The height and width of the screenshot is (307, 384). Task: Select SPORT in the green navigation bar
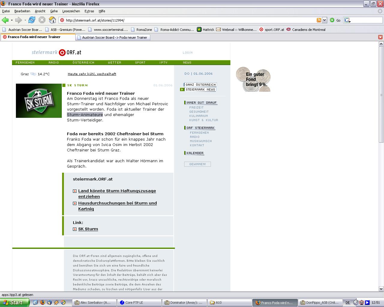tap(140, 63)
